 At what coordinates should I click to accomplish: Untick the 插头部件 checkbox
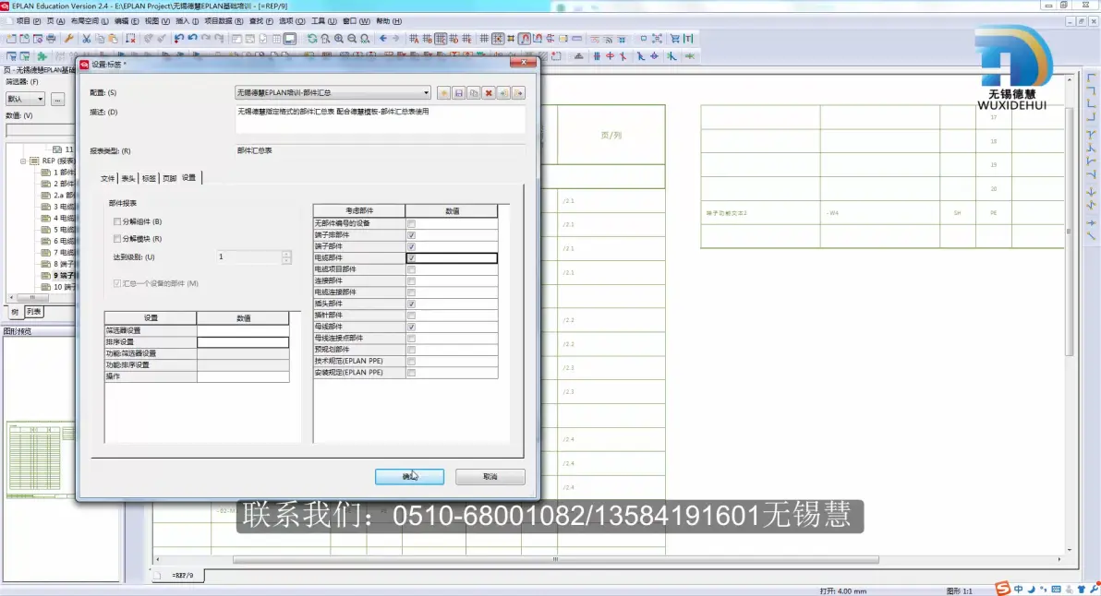tap(411, 304)
